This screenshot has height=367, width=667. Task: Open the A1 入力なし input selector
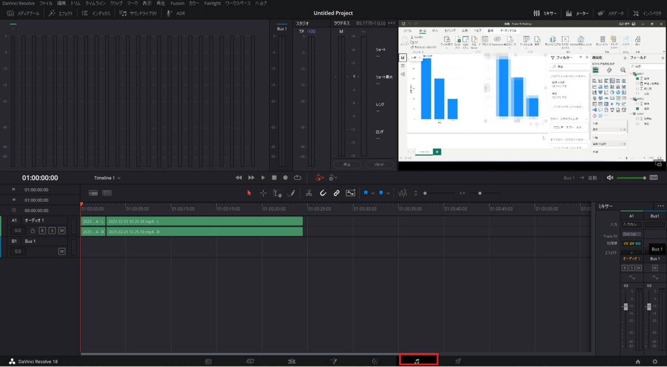631,224
